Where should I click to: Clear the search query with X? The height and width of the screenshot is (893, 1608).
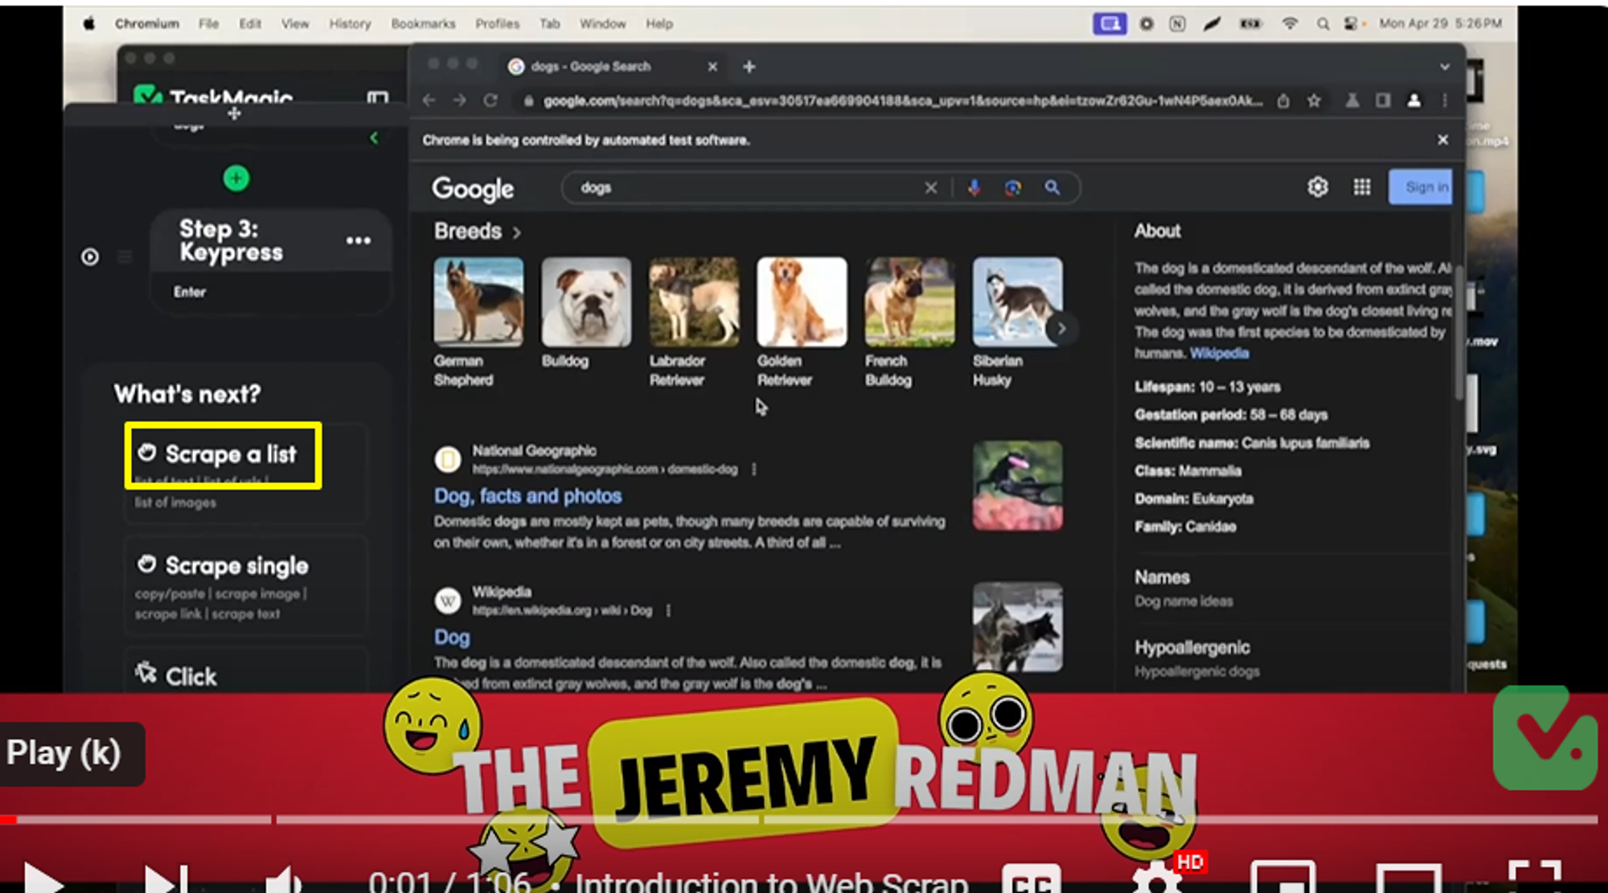pyautogui.click(x=931, y=188)
